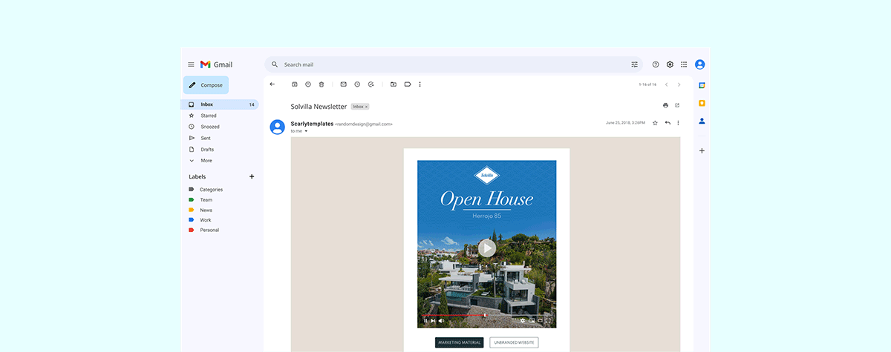Open search filter options icon

coord(634,64)
